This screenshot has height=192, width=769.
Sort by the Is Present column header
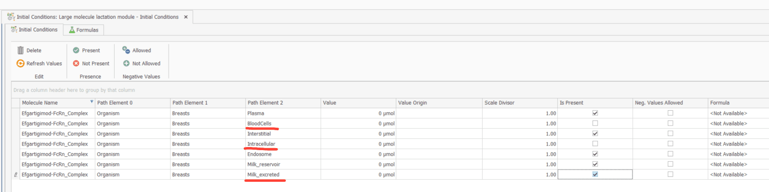tap(595, 103)
